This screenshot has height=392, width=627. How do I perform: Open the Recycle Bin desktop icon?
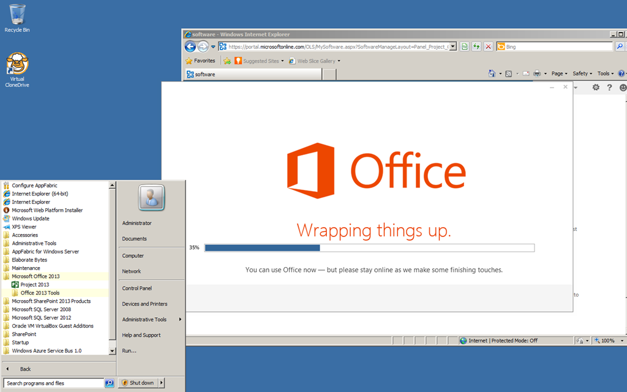17,18
